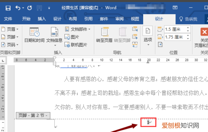
Task: Switch to the 插入 tab
Action: [42, 19]
